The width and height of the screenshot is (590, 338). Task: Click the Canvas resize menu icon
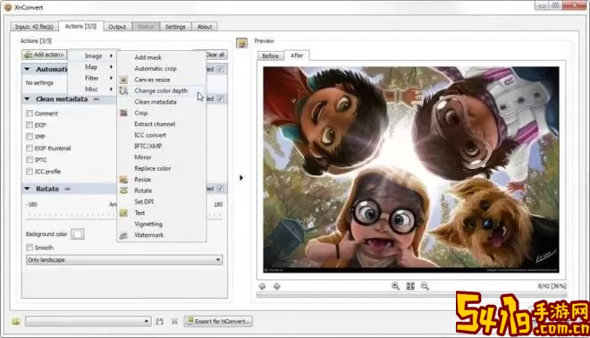[123, 80]
